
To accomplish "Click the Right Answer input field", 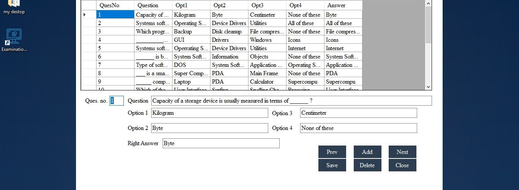I will tap(221, 143).
